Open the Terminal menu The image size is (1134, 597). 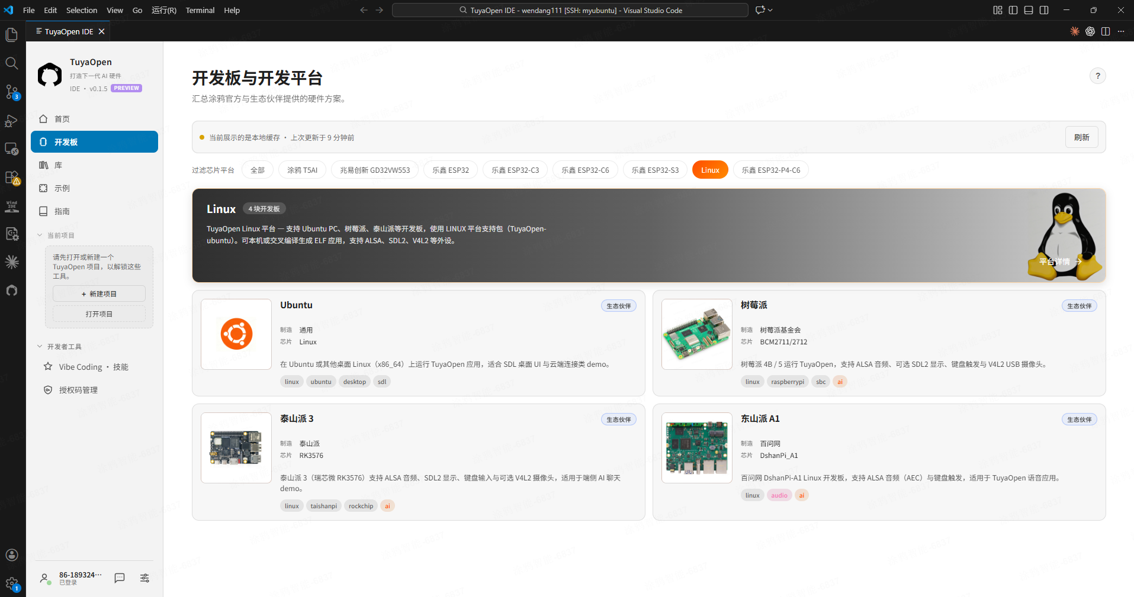[x=200, y=10]
